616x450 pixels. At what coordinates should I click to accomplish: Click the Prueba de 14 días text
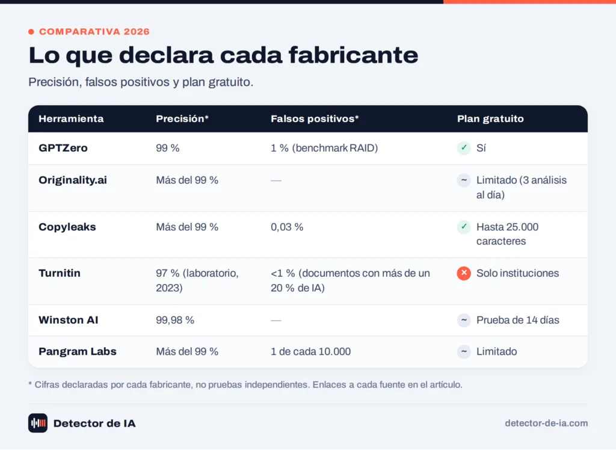click(x=518, y=320)
